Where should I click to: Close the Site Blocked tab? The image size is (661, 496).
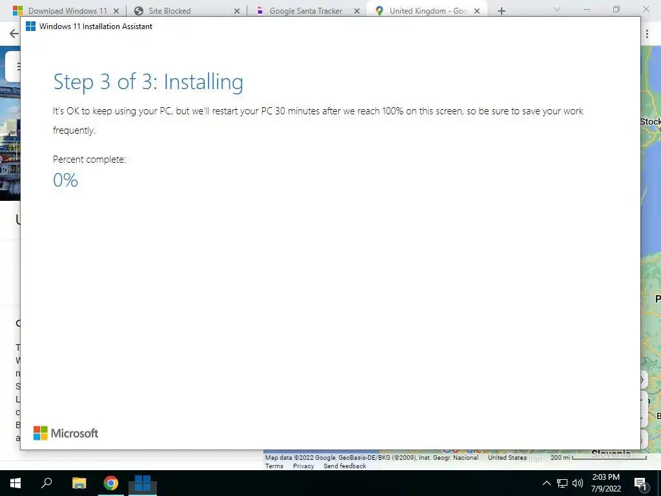237,11
